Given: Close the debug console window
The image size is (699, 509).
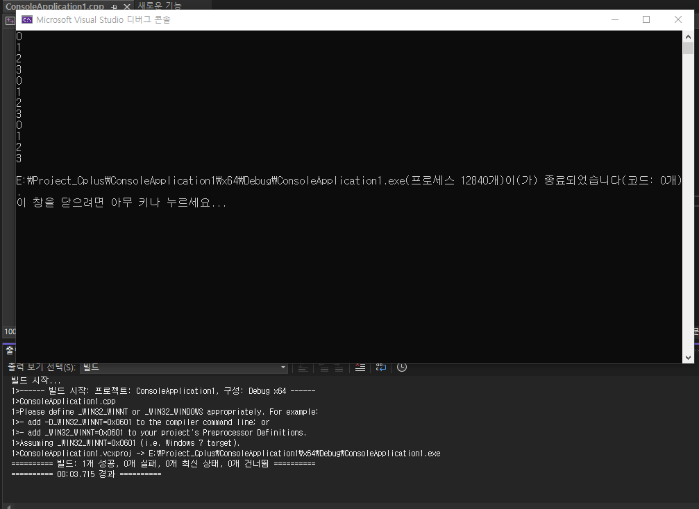Looking at the screenshot, I should pyautogui.click(x=678, y=19).
